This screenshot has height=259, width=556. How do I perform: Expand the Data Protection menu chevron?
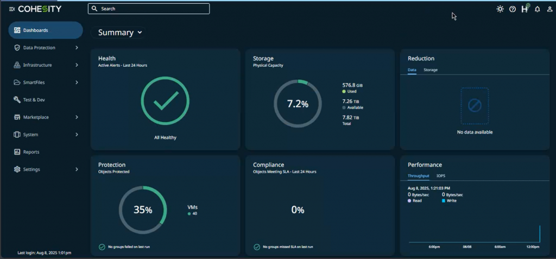point(77,48)
